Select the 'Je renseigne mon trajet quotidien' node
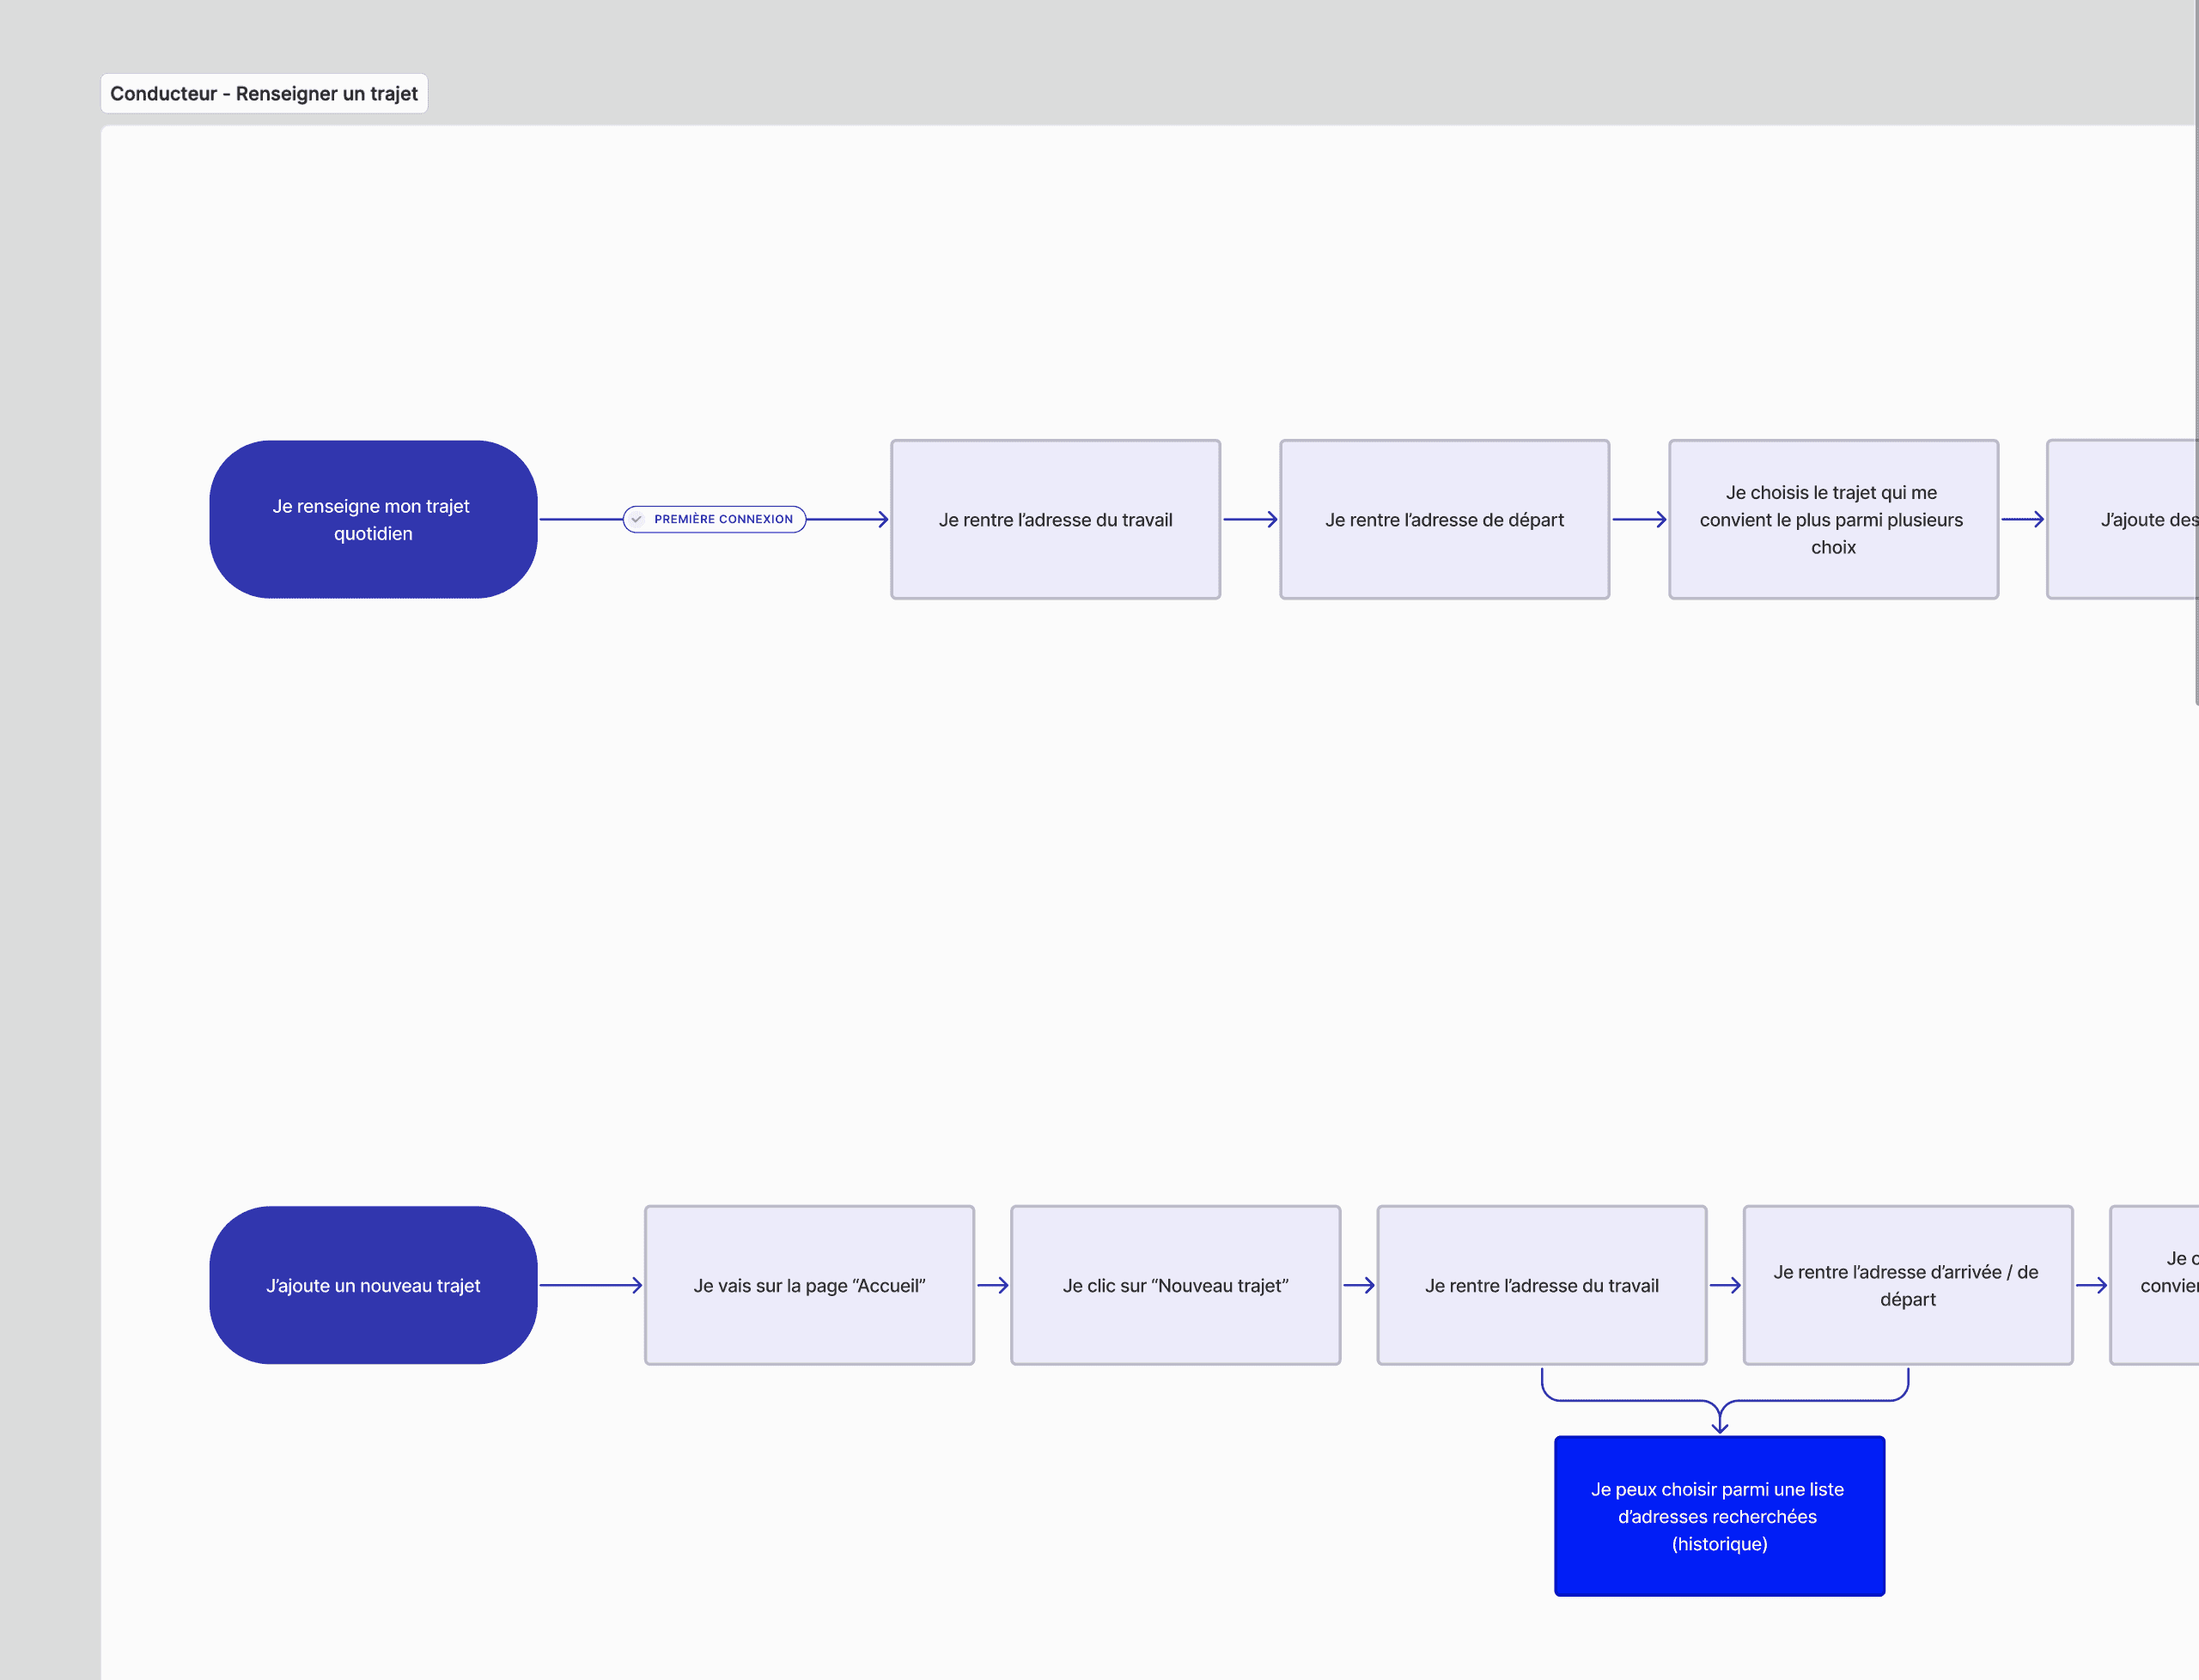The height and width of the screenshot is (1680, 2199). tap(373, 519)
